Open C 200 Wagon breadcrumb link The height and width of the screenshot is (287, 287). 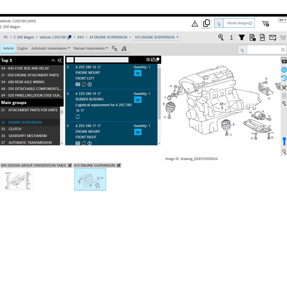coord(24,37)
